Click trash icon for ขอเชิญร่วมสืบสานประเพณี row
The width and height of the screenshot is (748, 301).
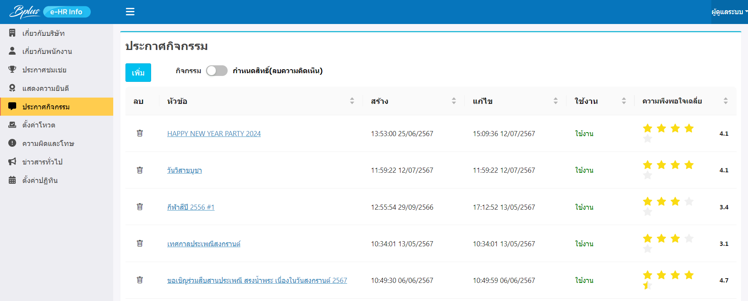140,280
